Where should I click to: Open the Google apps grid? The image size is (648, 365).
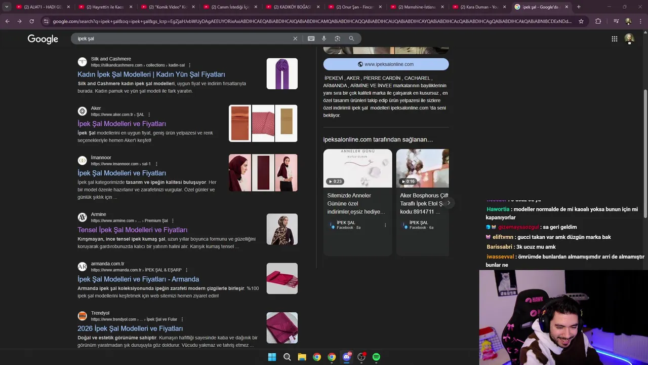pos(614,39)
